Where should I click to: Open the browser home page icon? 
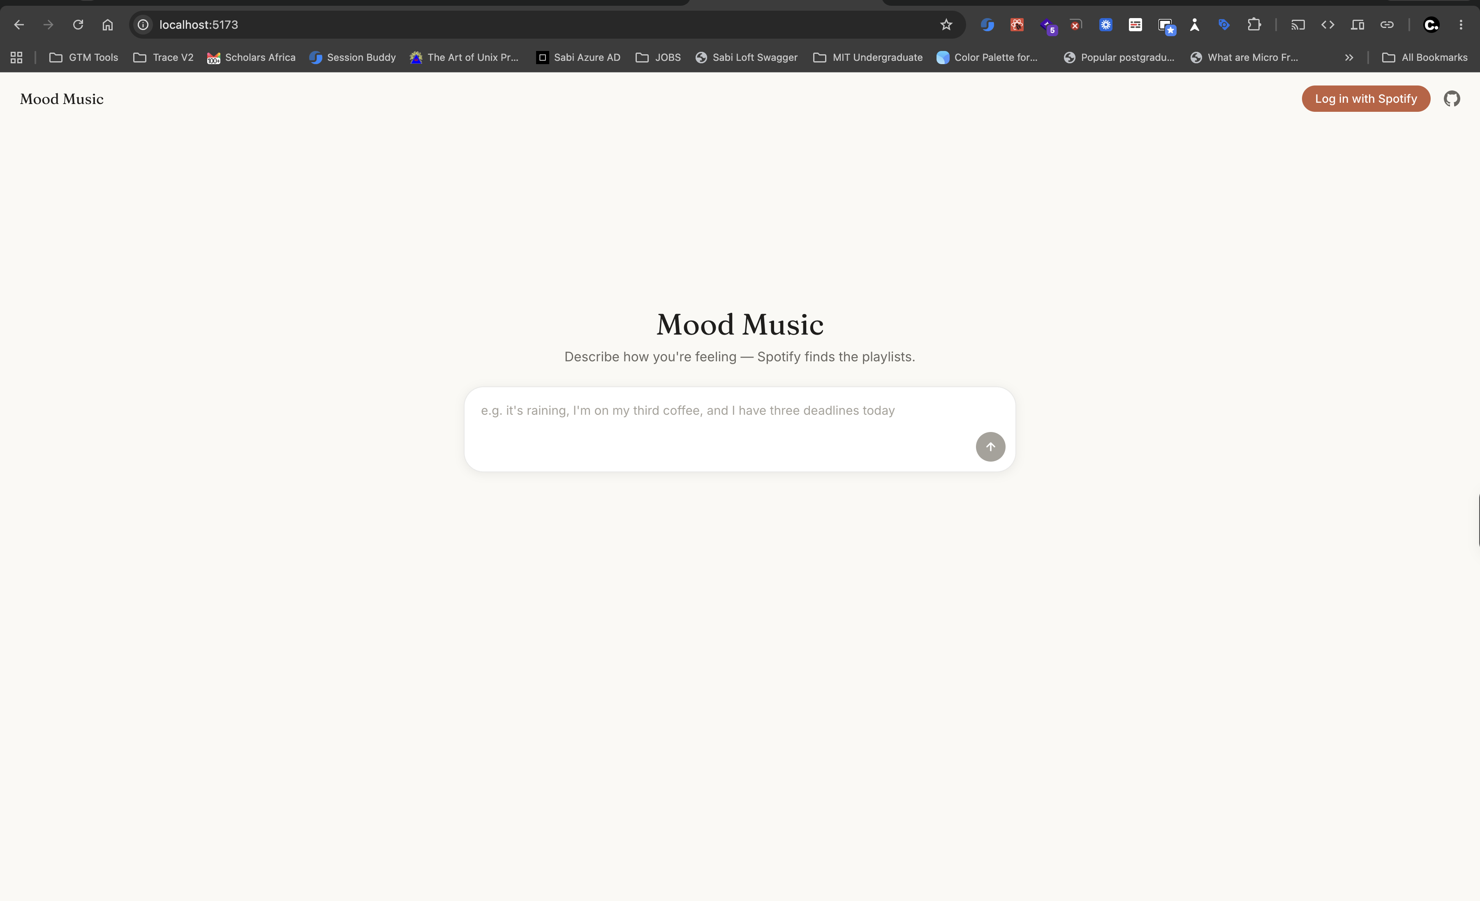tap(108, 25)
